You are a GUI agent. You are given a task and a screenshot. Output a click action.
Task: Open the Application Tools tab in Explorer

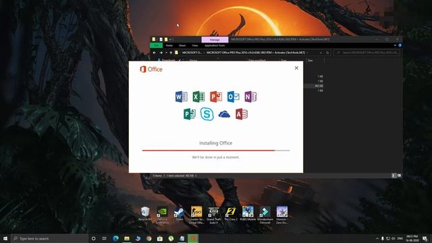[215, 45]
